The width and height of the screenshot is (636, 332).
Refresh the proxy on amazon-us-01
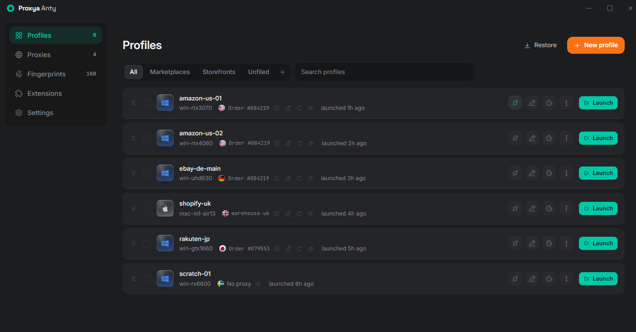299,108
